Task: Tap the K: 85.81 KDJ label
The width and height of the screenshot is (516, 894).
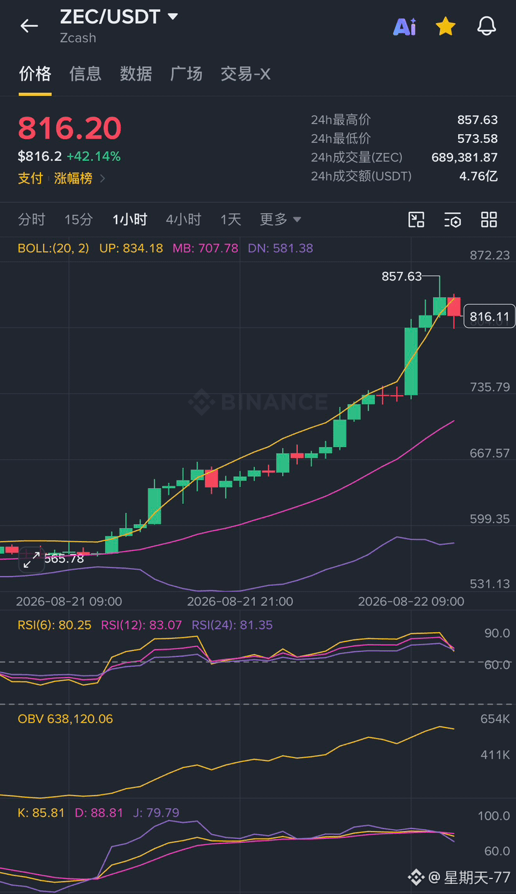Action: pyautogui.click(x=41, y=813)
